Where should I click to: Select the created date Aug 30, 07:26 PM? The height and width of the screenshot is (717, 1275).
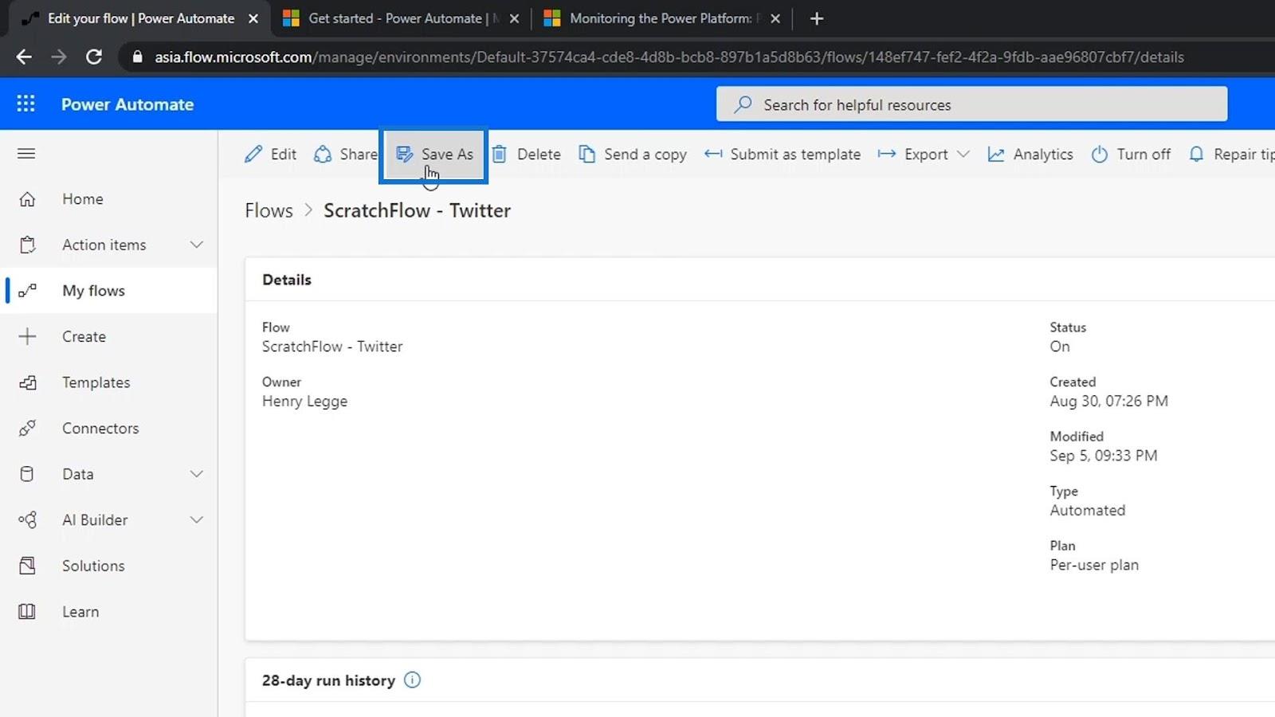tap(1109, 401)
